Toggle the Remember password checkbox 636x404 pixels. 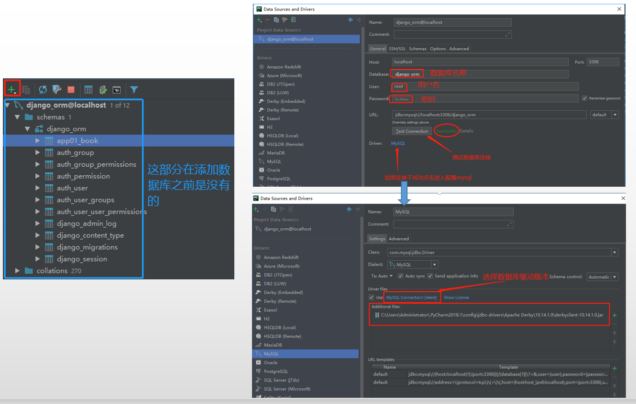(584, 98)
